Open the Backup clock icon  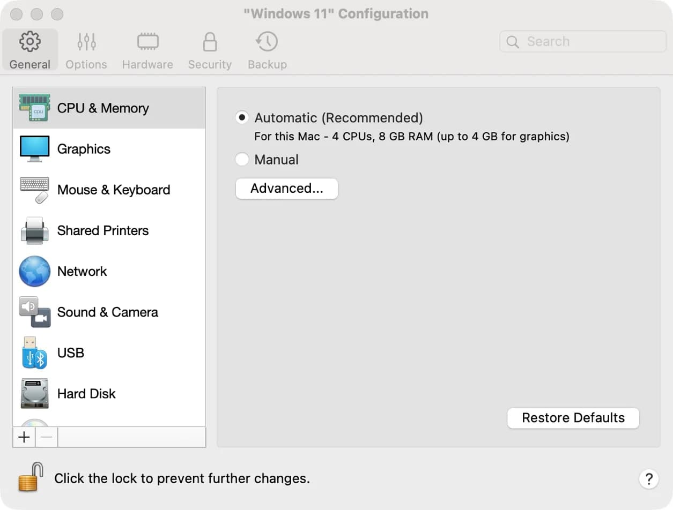pos(267,42)
